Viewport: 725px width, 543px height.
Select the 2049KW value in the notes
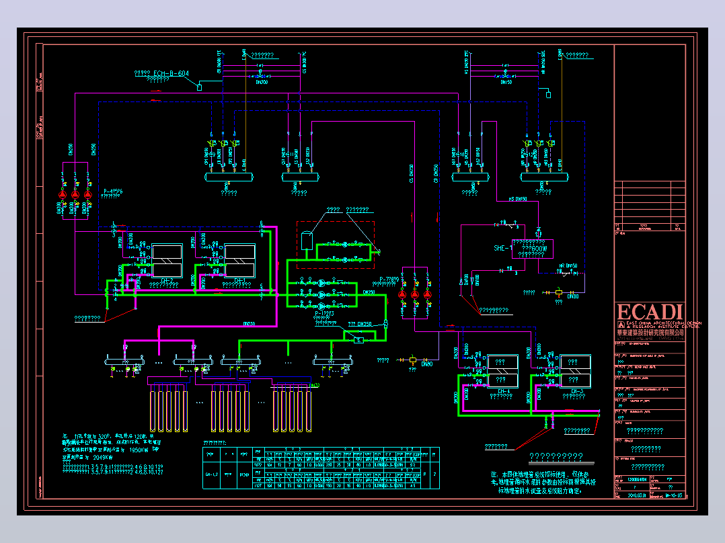pos(103,458)
